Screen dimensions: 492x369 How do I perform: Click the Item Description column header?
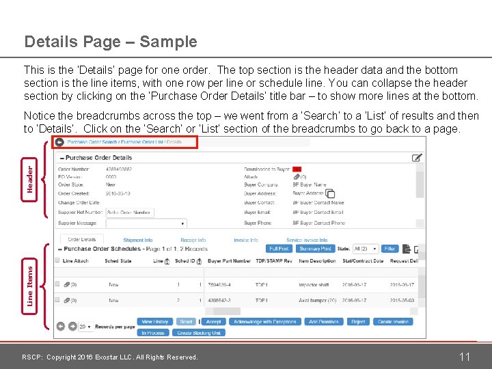pos(317,261)
